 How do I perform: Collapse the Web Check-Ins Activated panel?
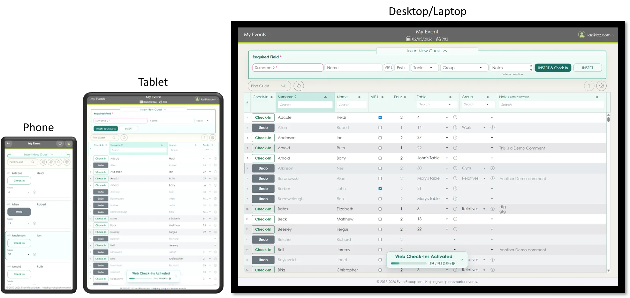462,260
